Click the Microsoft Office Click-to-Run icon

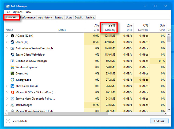tap(12, 92)
